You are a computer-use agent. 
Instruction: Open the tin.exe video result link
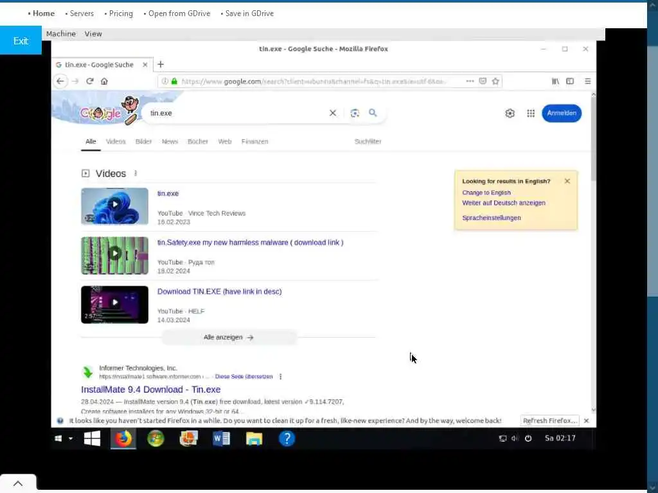[x=168, y=194]
